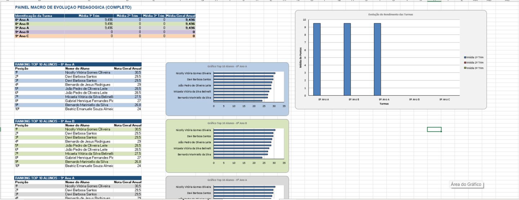
Task: Select the 'RANKING TOP 10 ALUNOS - 8ª Ano B' header
Action: pyautogui.click(x=78, y=121)
